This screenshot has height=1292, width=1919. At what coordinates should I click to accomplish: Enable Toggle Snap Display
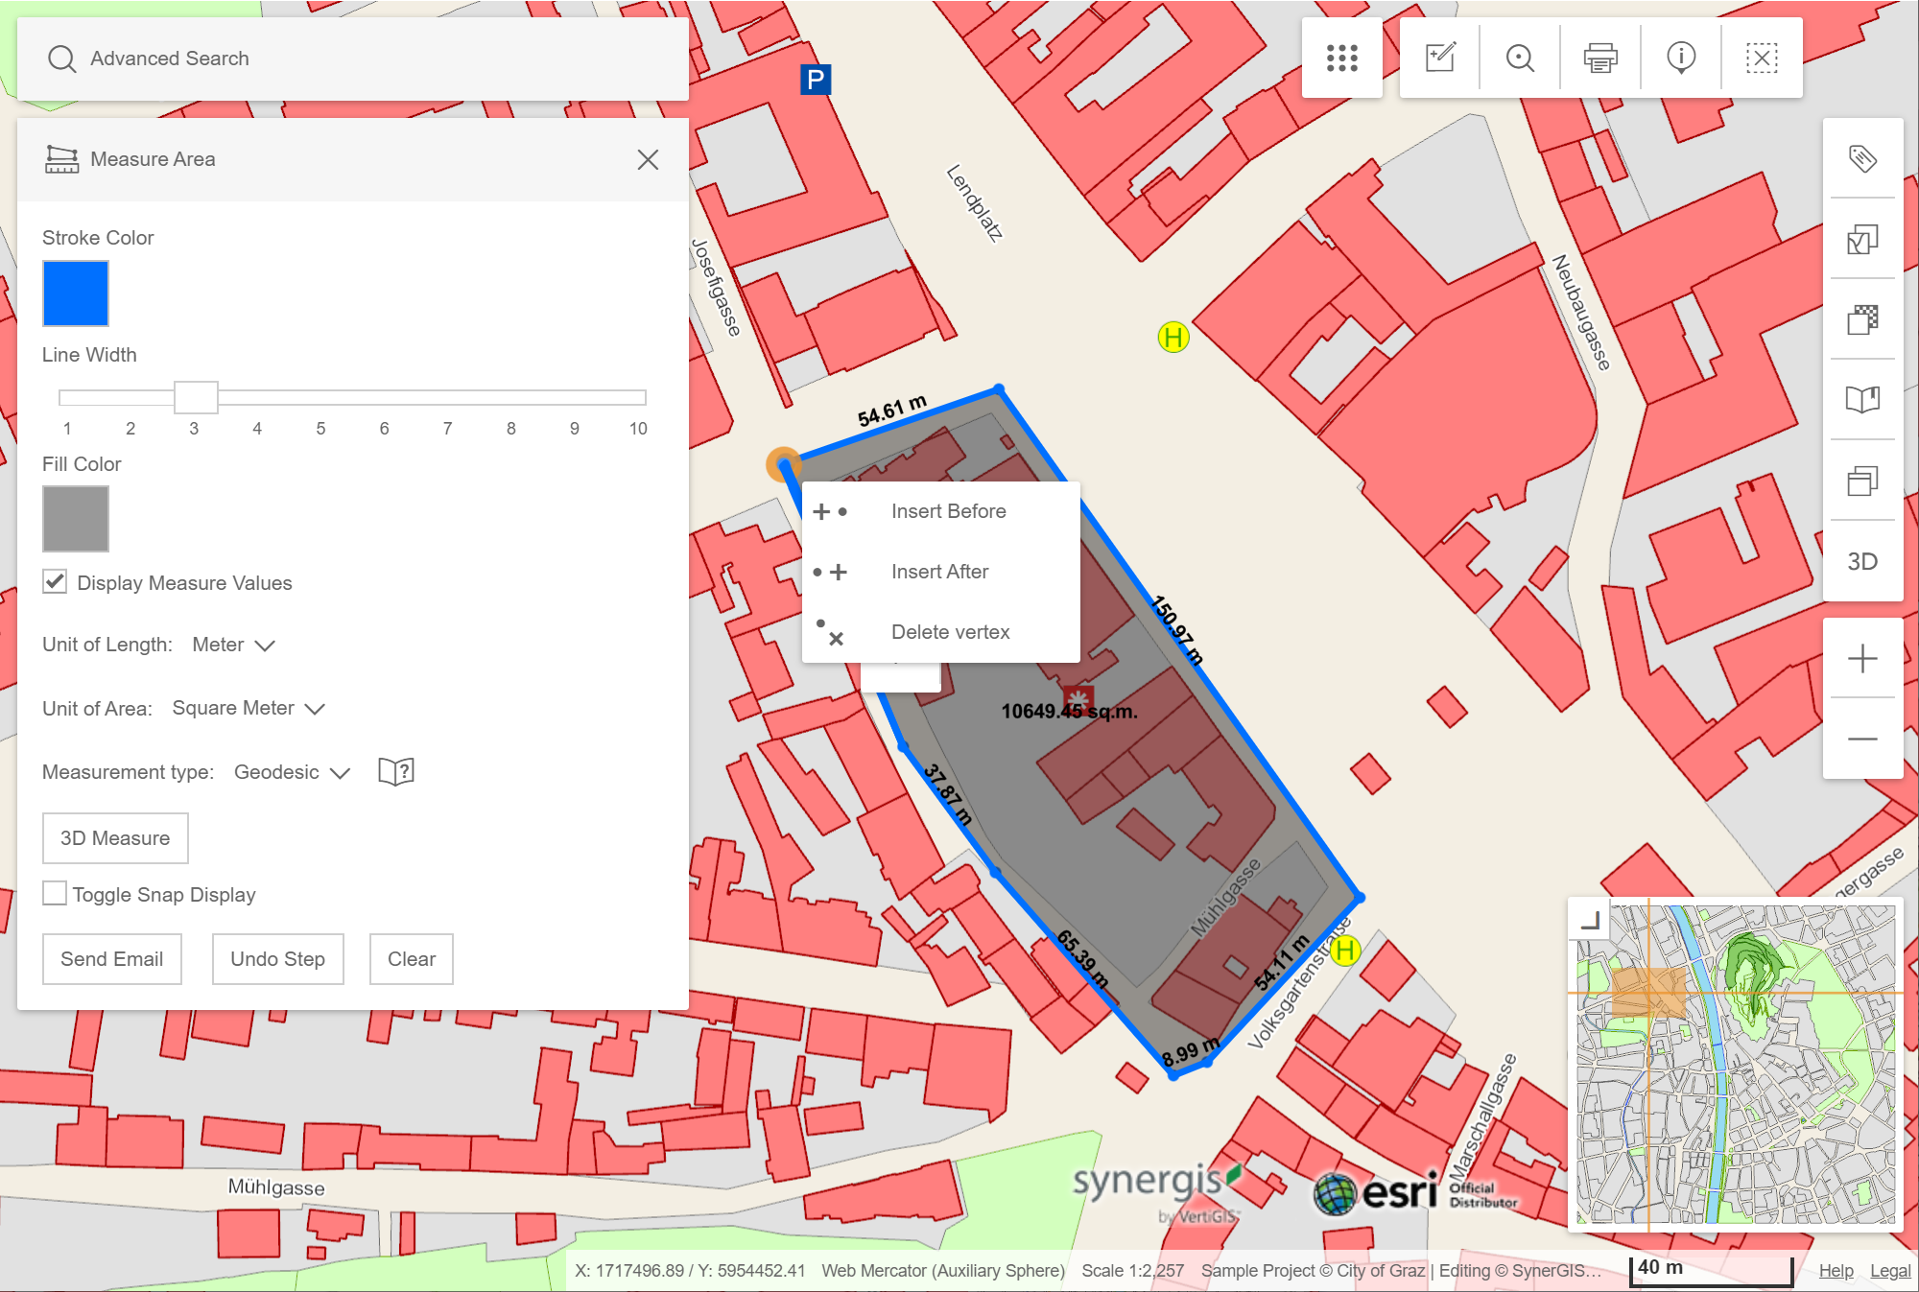click(x=55, y=893)
